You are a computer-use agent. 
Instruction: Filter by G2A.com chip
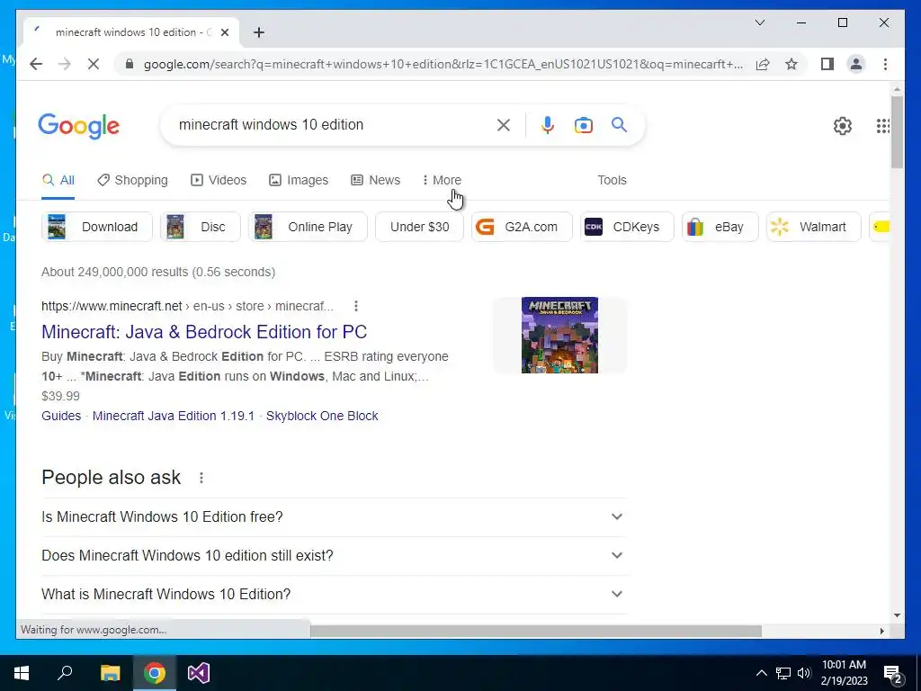coord(523,227)
